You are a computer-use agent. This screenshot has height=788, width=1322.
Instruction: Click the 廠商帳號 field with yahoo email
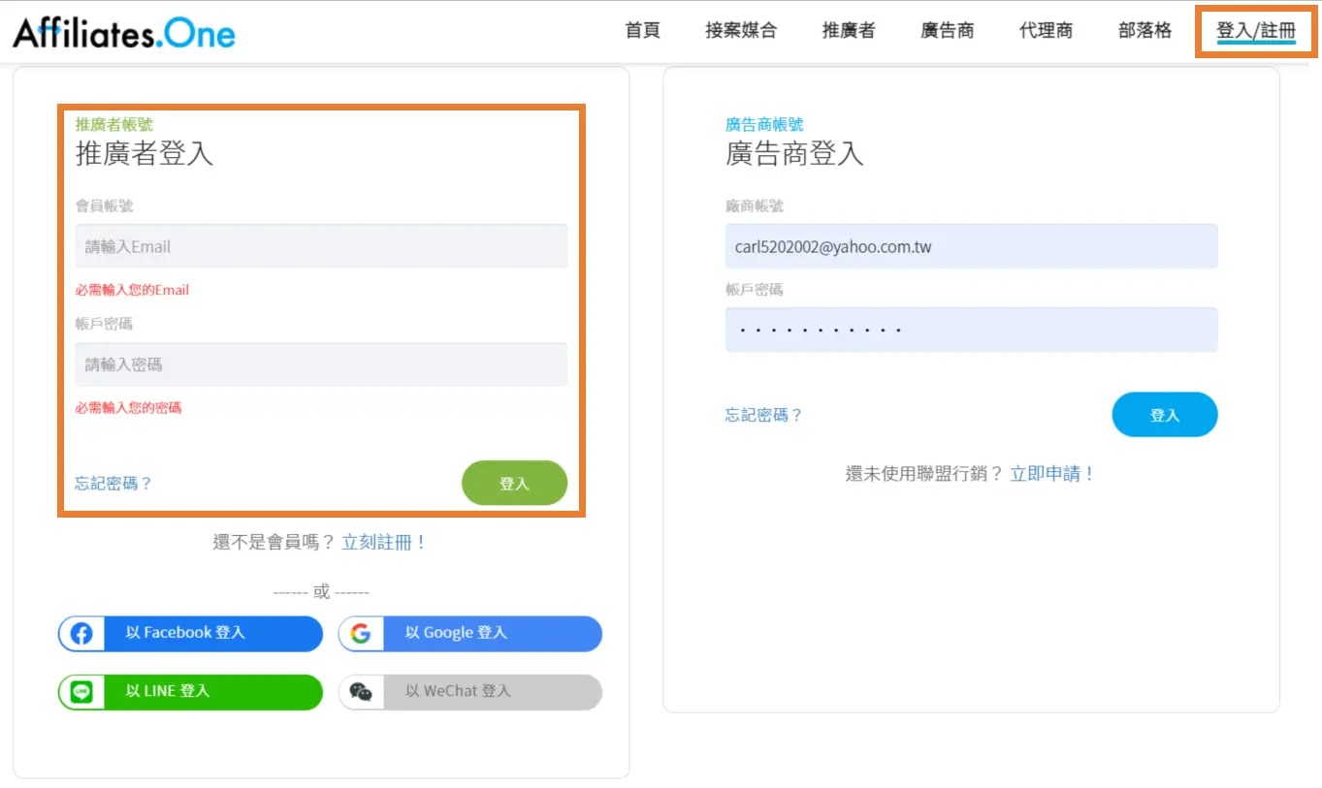971,246
